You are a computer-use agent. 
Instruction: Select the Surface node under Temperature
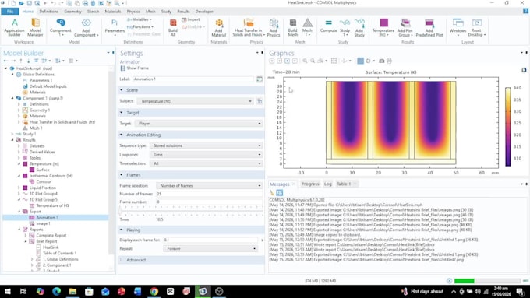tap(43, 170)
